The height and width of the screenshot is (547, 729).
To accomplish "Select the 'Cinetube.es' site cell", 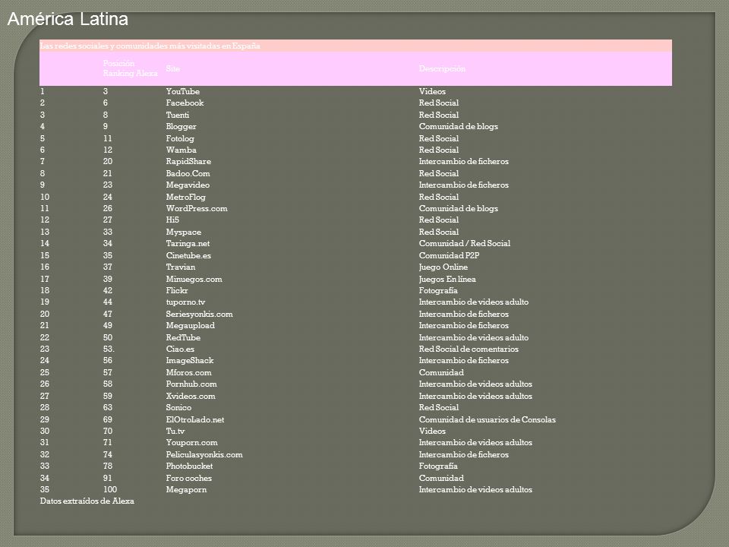I will [188, 255].
